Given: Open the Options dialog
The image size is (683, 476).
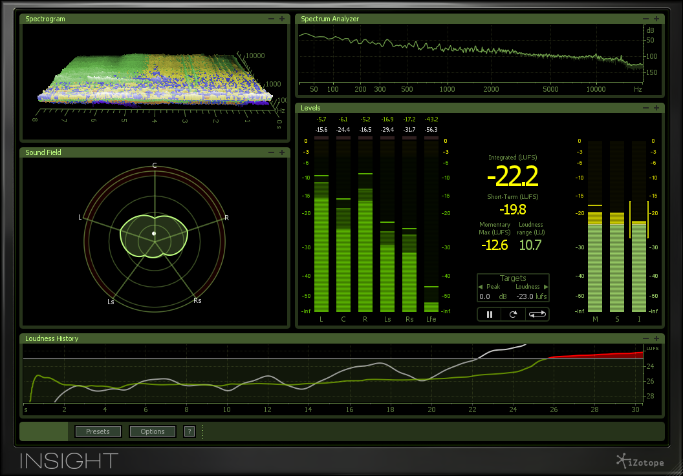Looking at the screenshot, I should 153,431.
